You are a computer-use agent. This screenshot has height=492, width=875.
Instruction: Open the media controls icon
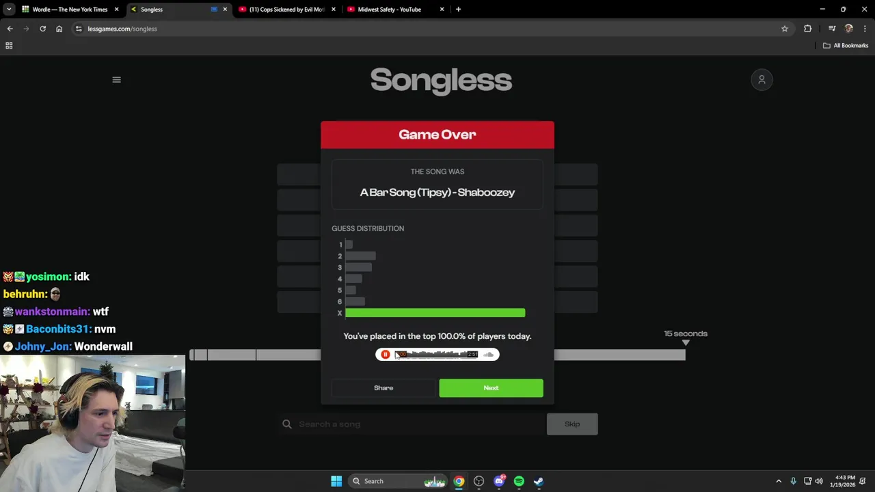click(x=832, y=29)
